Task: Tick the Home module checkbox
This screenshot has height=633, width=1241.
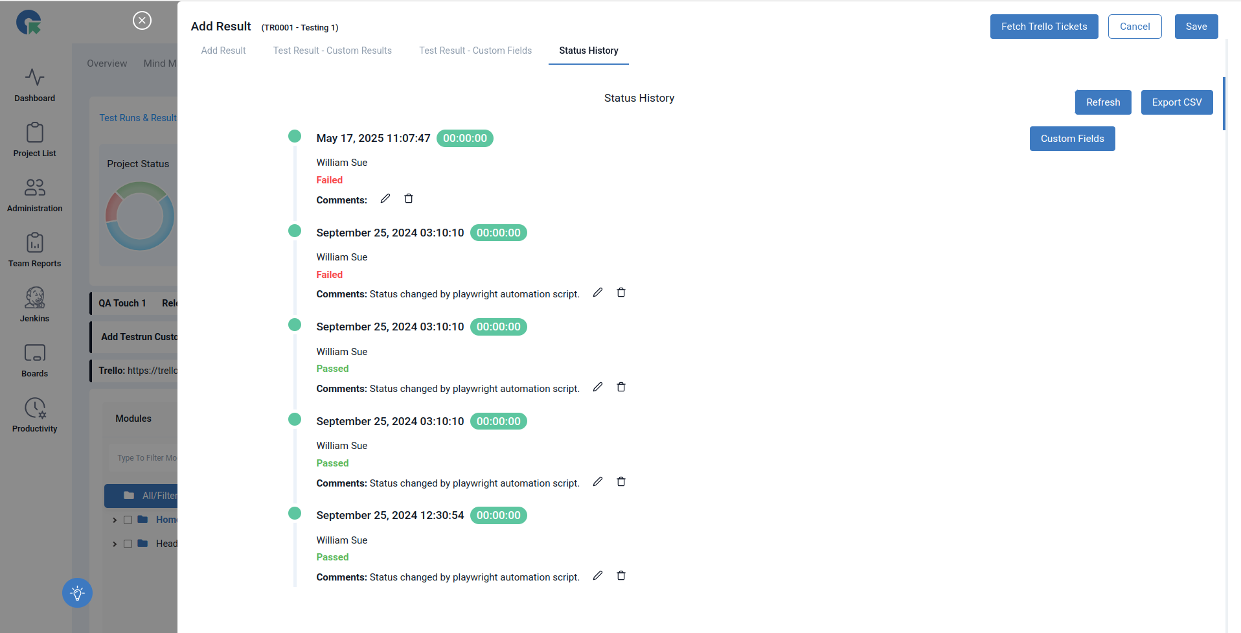Action: [128, 520]
